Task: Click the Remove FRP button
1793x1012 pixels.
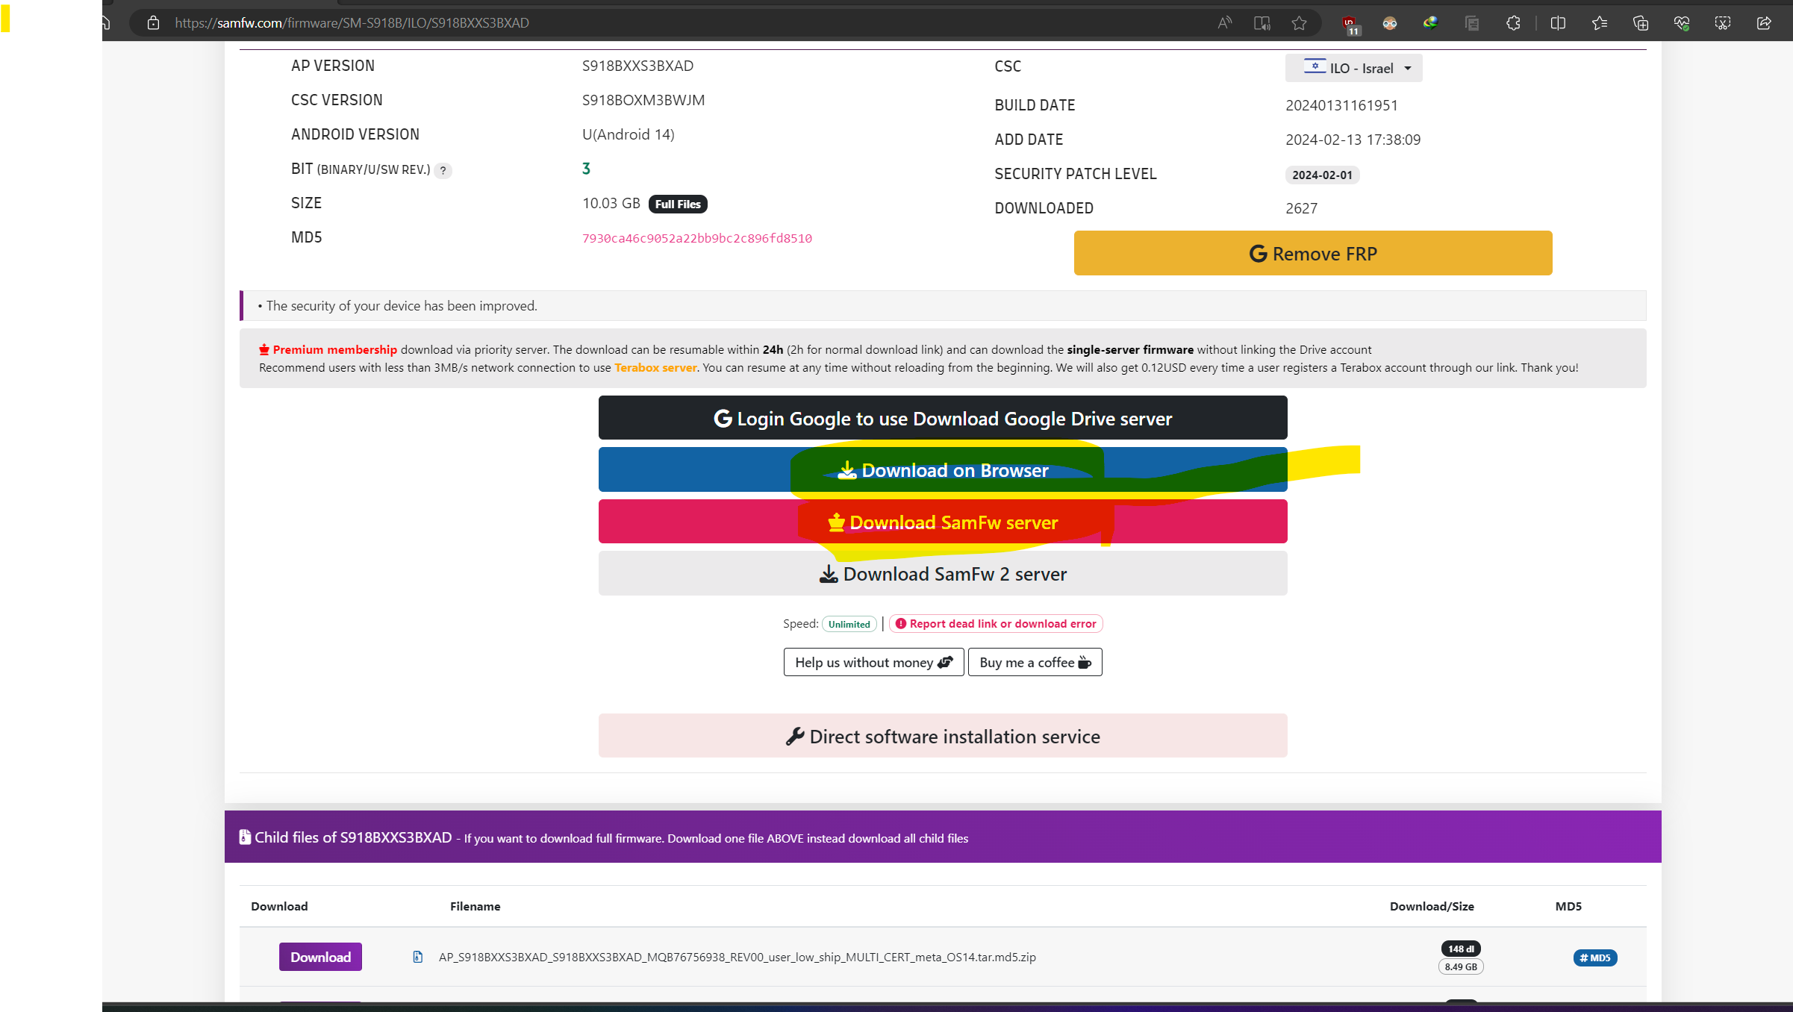Action: coord(1313,253)
